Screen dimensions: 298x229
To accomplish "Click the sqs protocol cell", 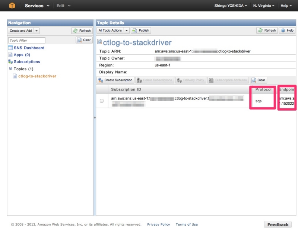I will tap(259, 101).
